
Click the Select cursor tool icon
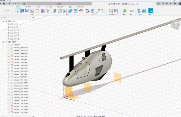click(151, 11)
